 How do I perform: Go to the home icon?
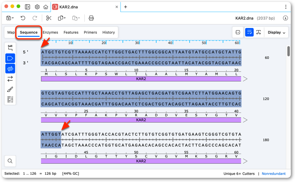pos(46,7)
